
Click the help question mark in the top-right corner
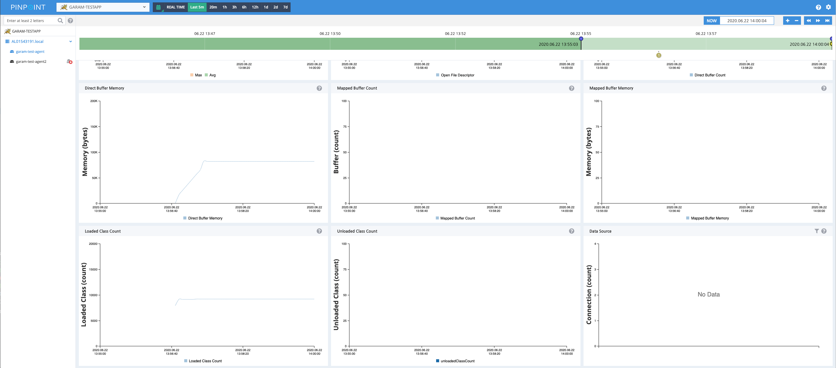[x=818, y=7]
